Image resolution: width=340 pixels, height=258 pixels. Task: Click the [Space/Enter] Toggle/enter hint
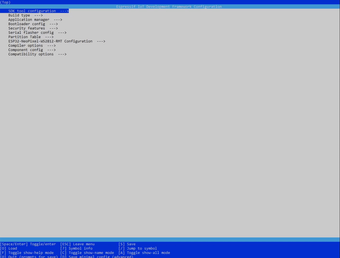(28, 244)
